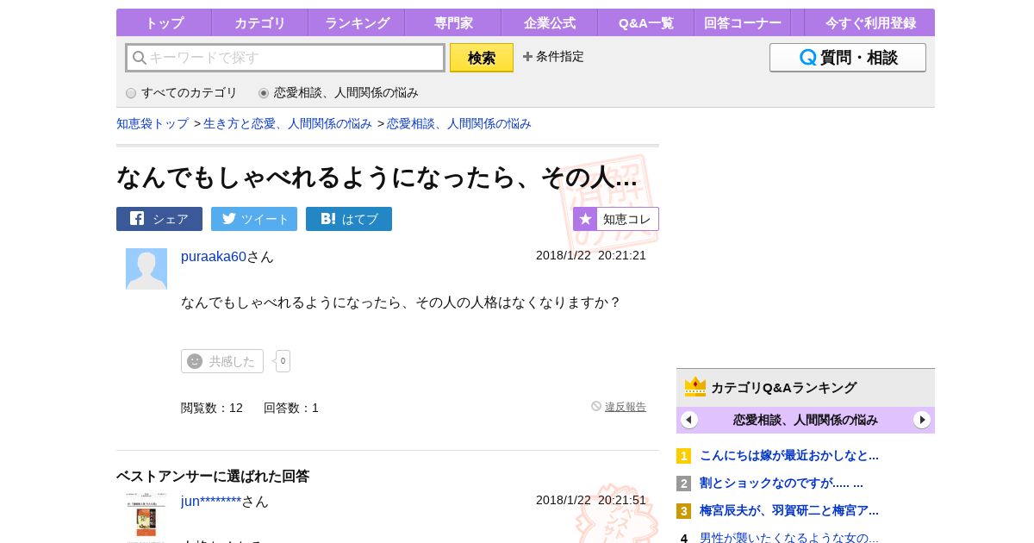Open 恋愛相談、人間関係の悩み breadcrumb link
Screen dimensions: 1034x543
459,123
